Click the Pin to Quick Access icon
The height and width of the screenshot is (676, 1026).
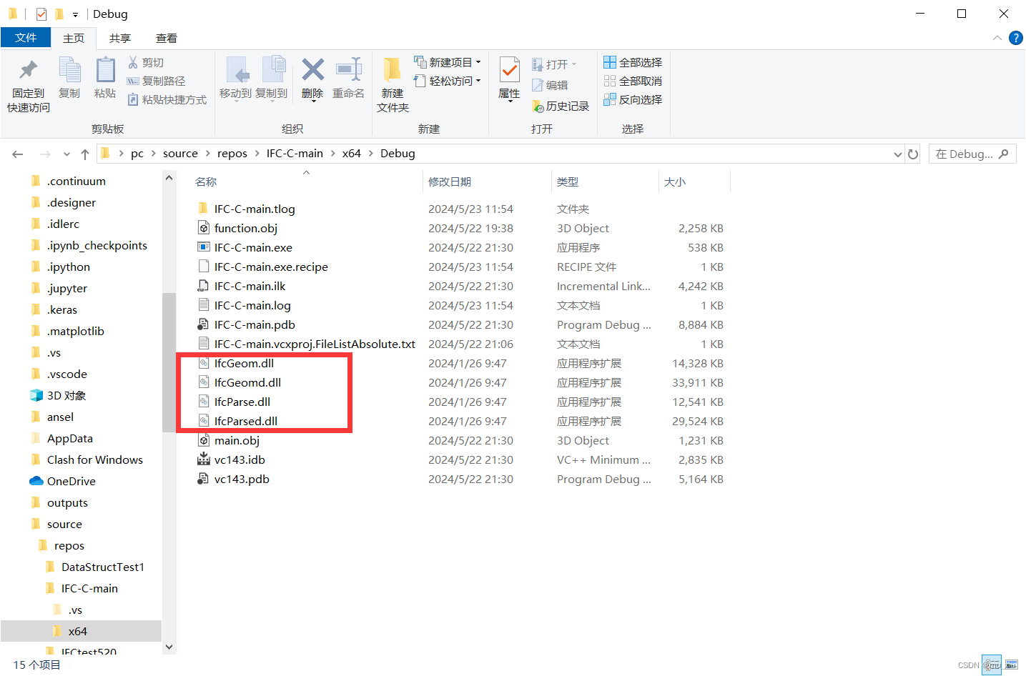coord(29,71)
